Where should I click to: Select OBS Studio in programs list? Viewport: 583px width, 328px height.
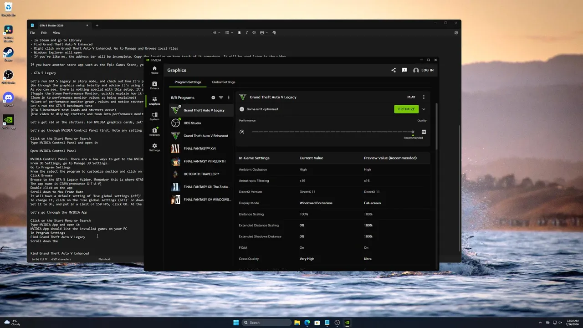click(202, 123)
